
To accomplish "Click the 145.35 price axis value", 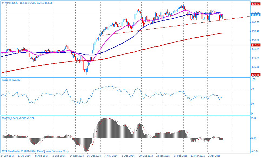I will [256, 49].
